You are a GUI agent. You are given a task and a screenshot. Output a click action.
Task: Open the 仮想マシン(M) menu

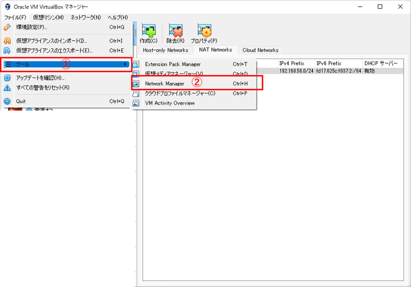pyautogui.click(x=48, y=17)
